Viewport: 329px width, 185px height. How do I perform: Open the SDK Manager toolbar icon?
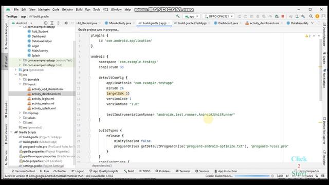303,16
